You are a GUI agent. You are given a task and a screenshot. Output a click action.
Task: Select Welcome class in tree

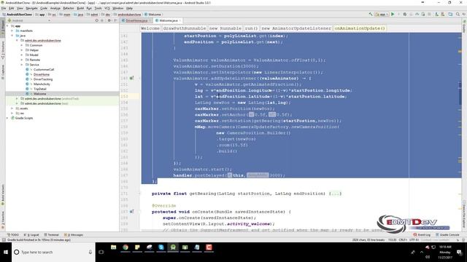point(39,94)
